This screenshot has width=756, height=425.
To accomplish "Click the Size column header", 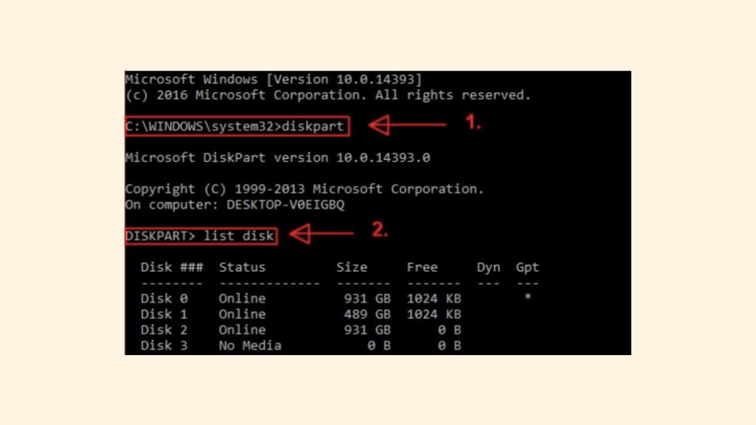I will [x=352, y=267].
